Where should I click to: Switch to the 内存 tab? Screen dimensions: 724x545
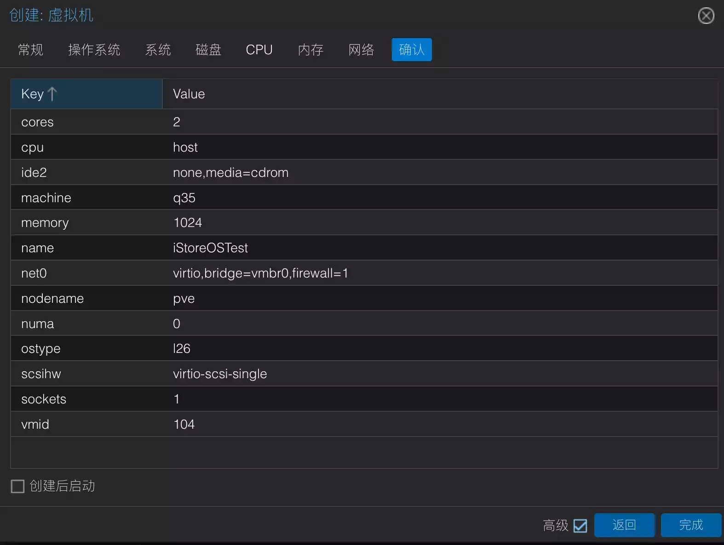pos(310,50)
